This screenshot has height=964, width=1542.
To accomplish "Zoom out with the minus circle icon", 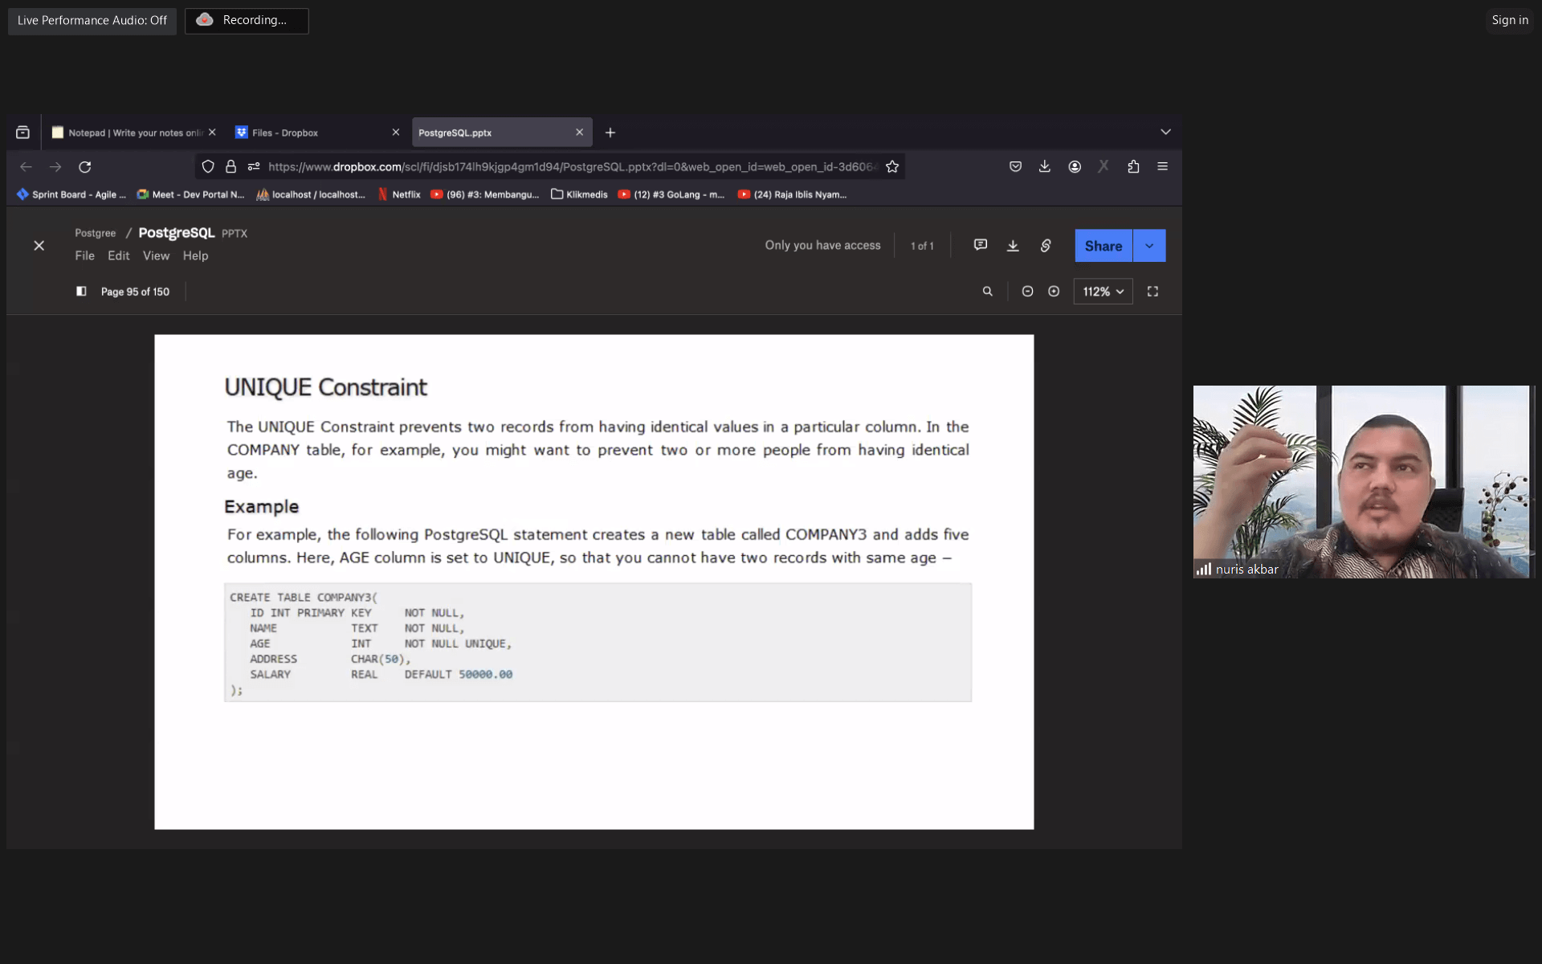I will pos(1027,292).
